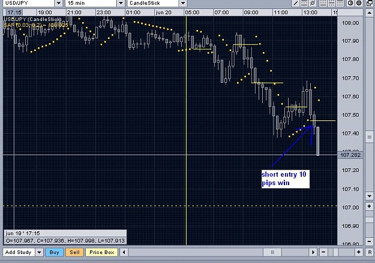Detach chart using overlapping windows icon
The image size is (375, 263).
pos(369,3)
